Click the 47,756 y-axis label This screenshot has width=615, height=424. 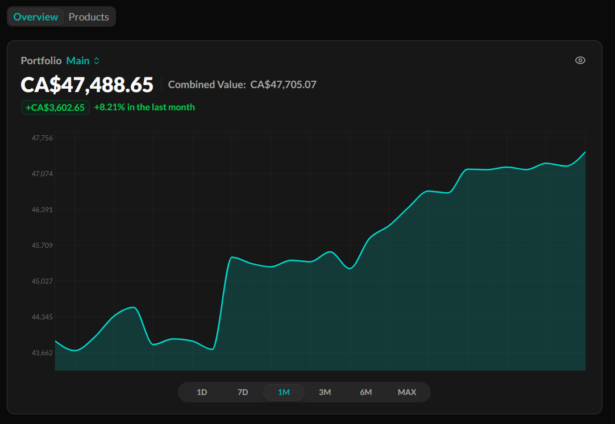[42, 138]
